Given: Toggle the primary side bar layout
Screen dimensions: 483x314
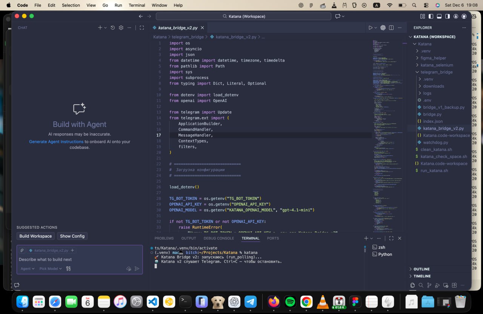Looking at the screenshot, I should click(x=431, y=16).
